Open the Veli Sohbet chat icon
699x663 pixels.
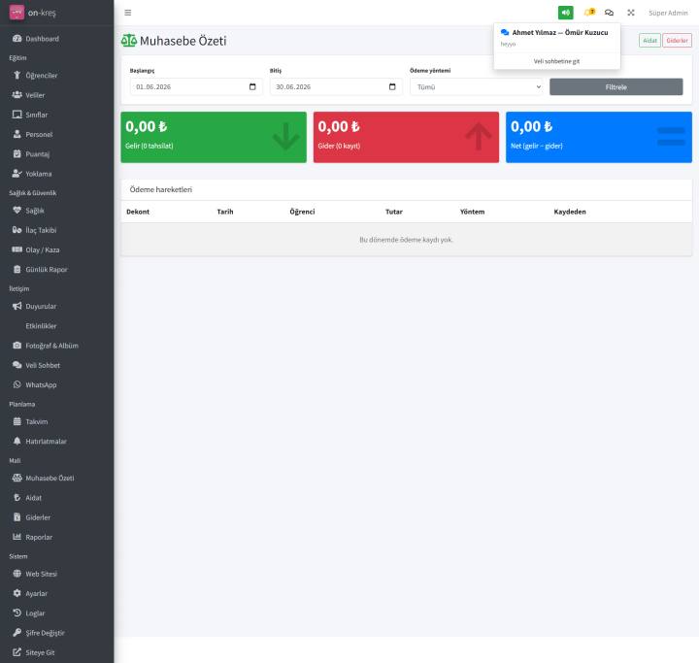tap(17, 365)
